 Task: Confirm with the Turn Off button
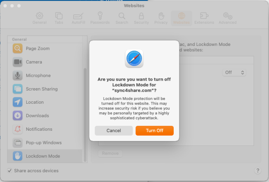[154, 131]
